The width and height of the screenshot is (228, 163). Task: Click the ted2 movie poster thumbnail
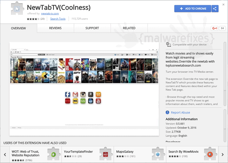coord(38,77)
